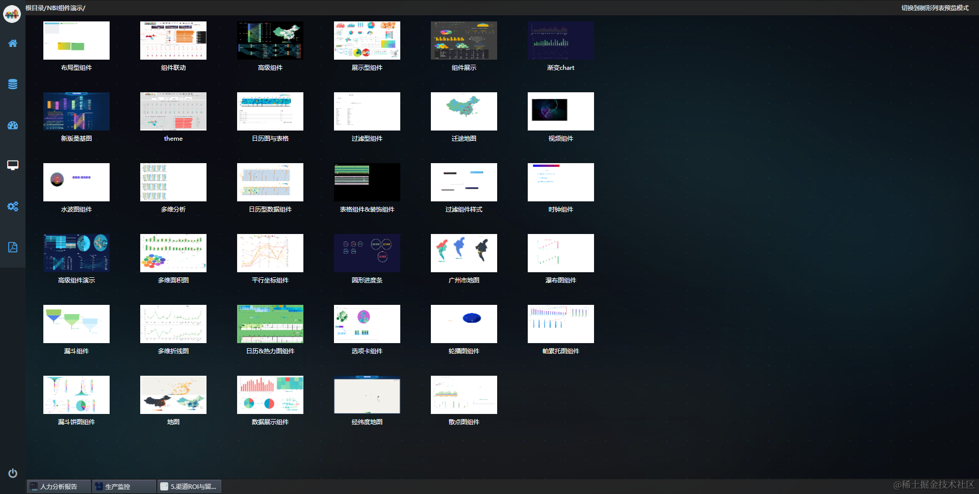Open the 迁徙地图 thumbnail
Image resolution: width=979 pixels, height=494 pixels.
(x=464, y=111)
